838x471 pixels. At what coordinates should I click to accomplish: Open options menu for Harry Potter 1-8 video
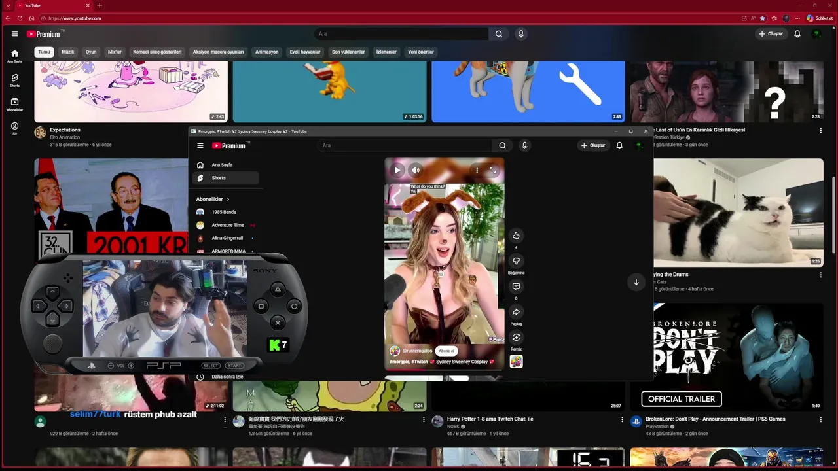622,420
